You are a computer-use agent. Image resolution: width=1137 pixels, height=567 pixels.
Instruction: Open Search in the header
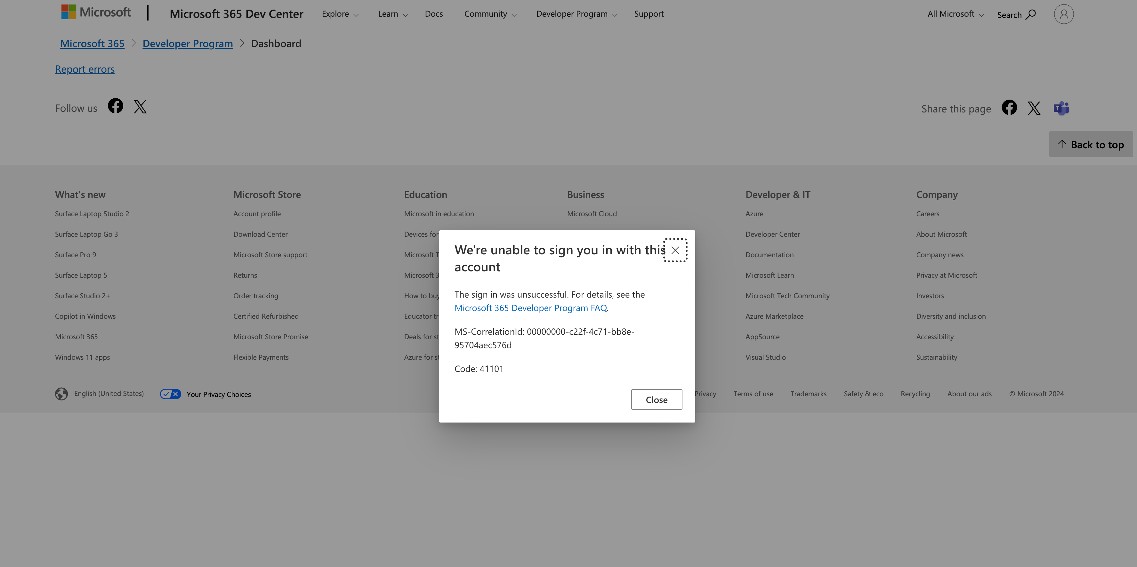pos(1016,14)
